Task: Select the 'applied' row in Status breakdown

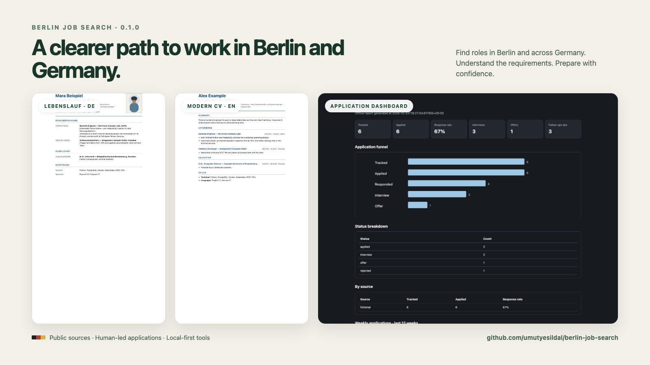Action: pos(468,247)
